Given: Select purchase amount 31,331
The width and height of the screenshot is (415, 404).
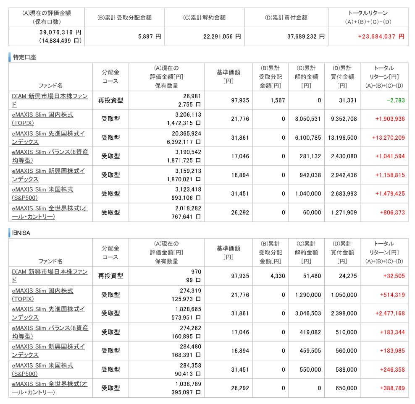Looking at the screenshot, I should coord(348,100).
